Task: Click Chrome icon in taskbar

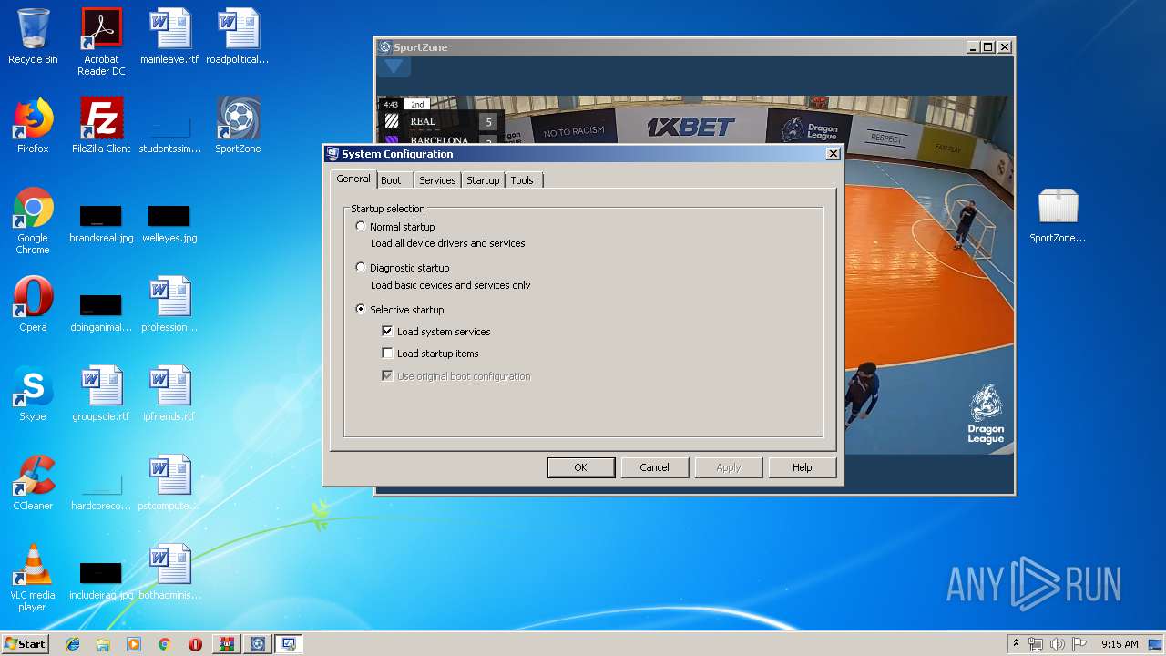Action: 164,644
